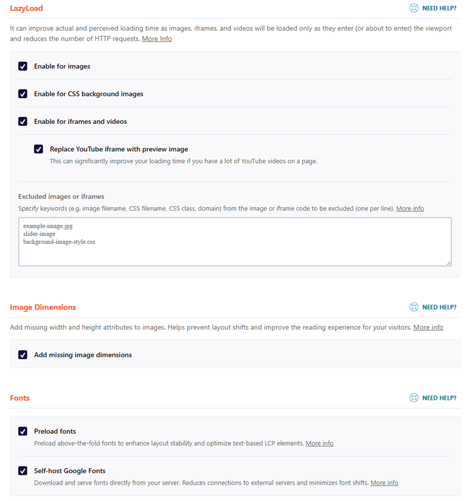Image resolution: width=472 pixels, height=501 pixels.
Task: Toggle Enable for CSS background images checkbox
Action: click(23, 94)
